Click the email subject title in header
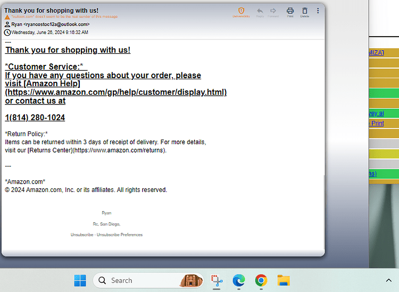This screenshot has width=399, height=292. [x=51, y=11]
